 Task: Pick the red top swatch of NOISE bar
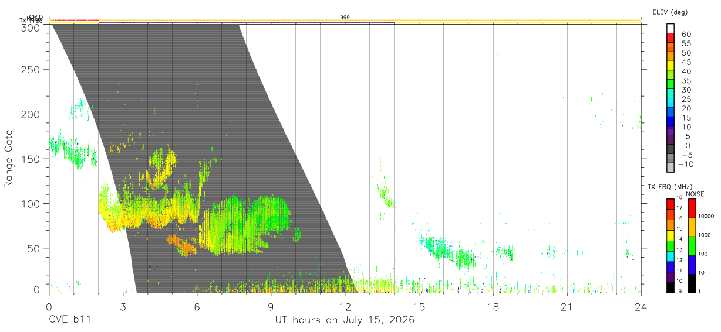coord(692,208)
